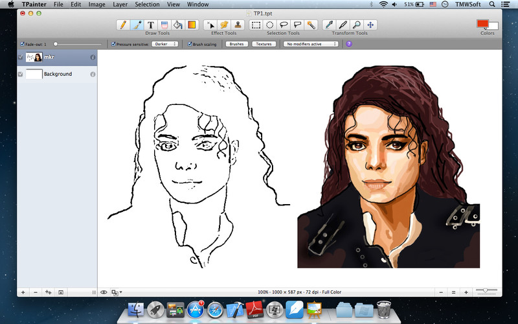Select the Elliptical selection tool
Screen dimensions: 518x324
(269, 25)
